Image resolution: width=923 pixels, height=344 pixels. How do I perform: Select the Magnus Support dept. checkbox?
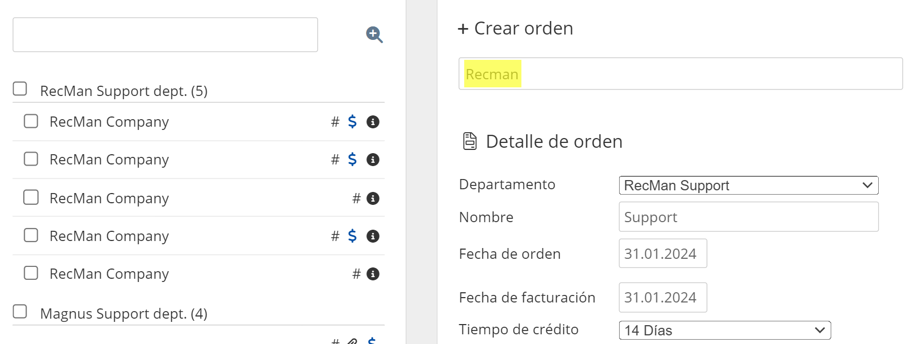pyautogui.click(x=20, y=312)
